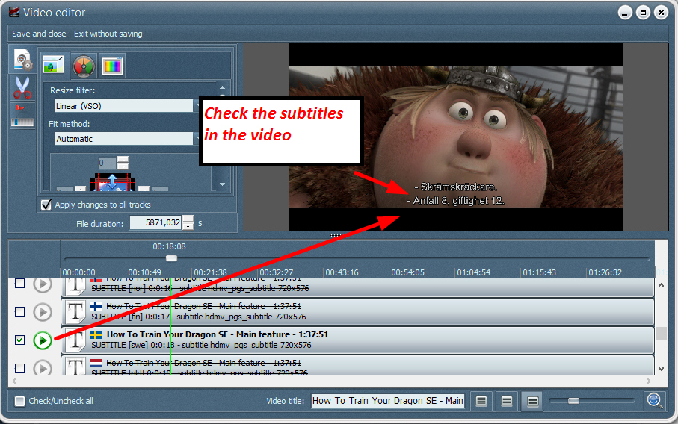Screen dimensions: 678x424
Task: Select the SUBTITLE [swe] track row
Action: [x=357, y=340]
